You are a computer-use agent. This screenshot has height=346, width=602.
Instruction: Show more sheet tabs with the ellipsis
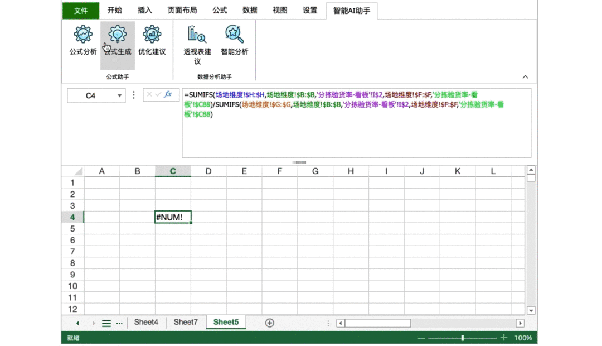119,323
